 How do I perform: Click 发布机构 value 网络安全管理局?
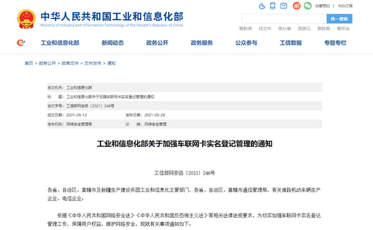click(x=79, y=124)
